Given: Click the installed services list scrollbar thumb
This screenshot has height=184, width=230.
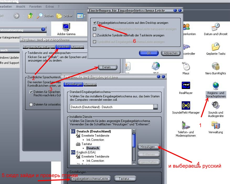Looking at the screenshot, I should (x=134, y=140).
